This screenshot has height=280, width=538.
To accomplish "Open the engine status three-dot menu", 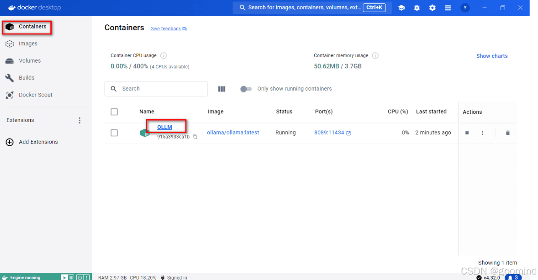I will click(x=87, y=277).
